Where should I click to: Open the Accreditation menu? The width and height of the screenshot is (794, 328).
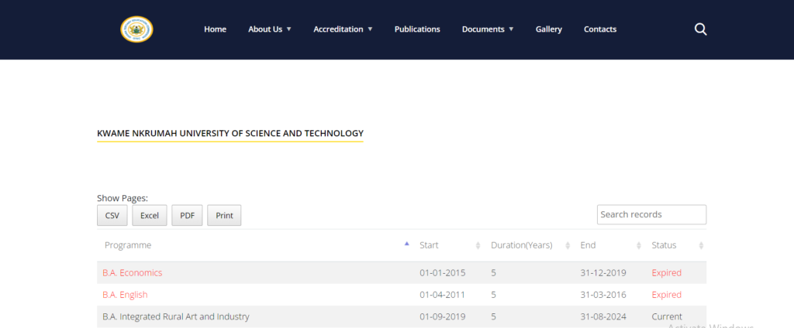pyautogui.click(x=338, y=29)
